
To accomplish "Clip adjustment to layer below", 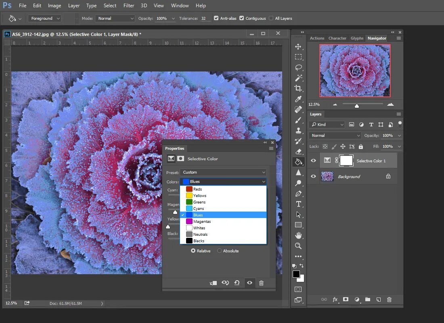I will [213, 283].
